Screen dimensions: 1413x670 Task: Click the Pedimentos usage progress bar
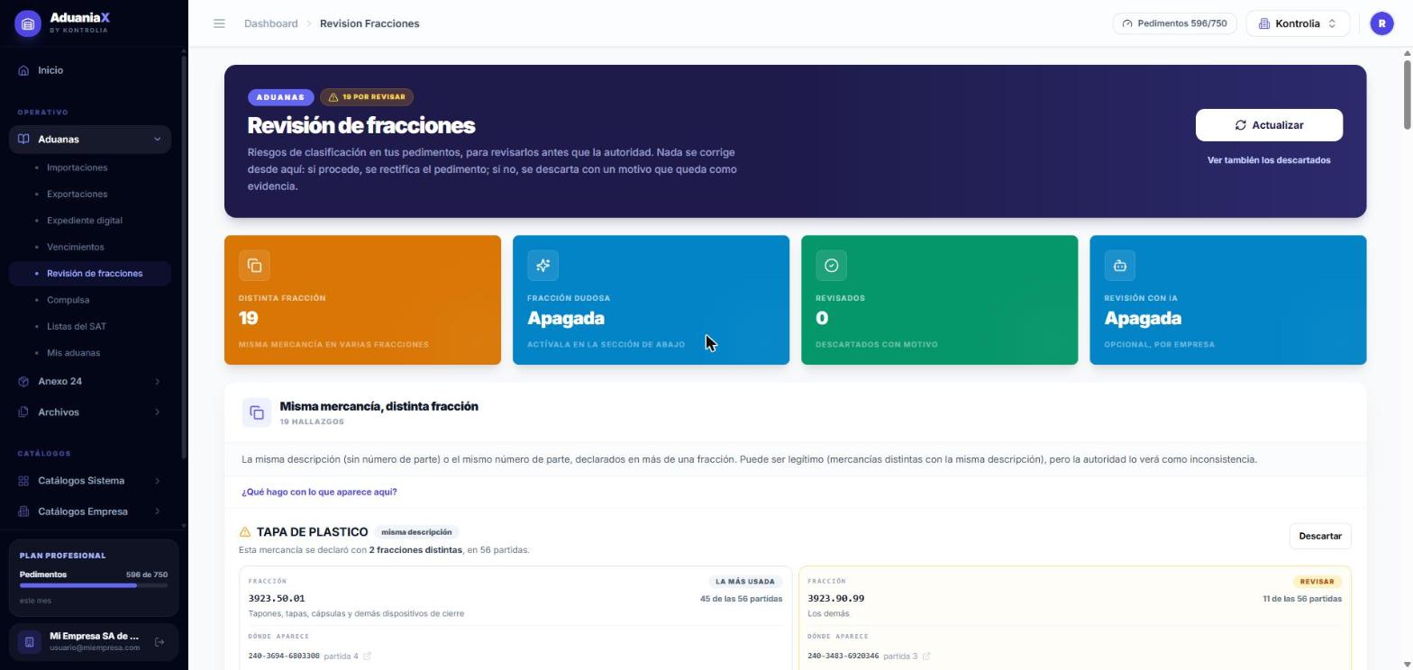(94, 585)
